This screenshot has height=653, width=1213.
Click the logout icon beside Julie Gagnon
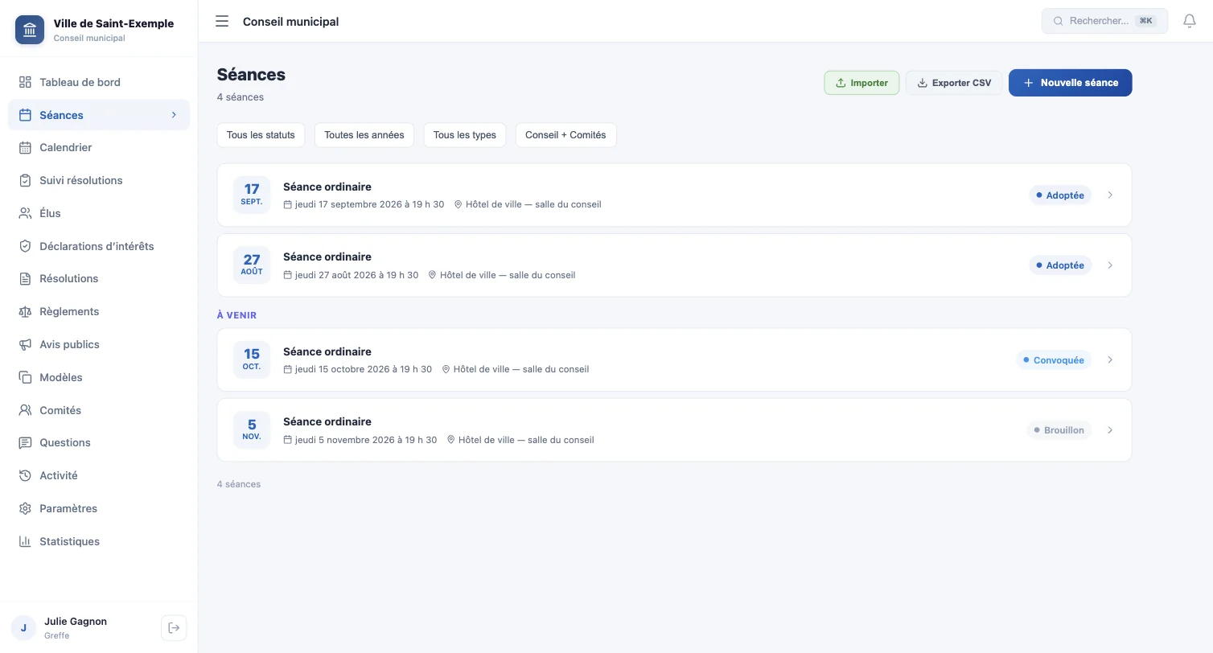point(174,628)
